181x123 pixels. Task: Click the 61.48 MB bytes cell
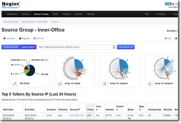click(130, 117)
